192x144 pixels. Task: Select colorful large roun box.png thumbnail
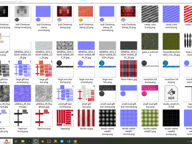(107, 69)
